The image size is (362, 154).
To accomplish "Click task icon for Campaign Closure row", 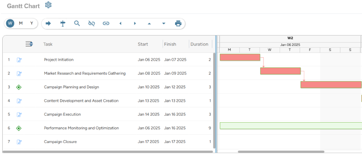I will pos(19,142).
